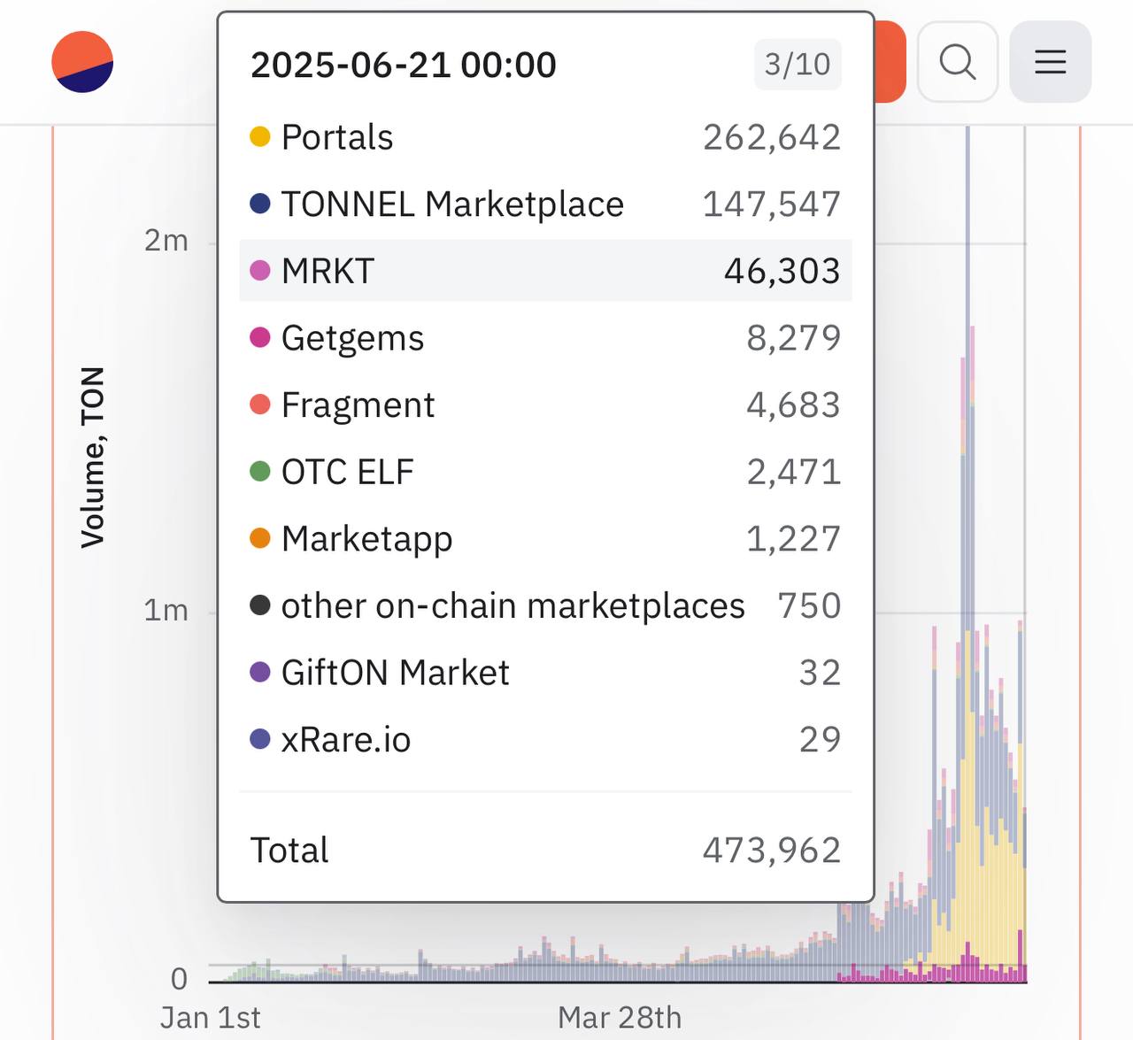This screenshot has height=1040, width=1133.
Task: Click the Getgems value 8,279
Action: [794, 338]
